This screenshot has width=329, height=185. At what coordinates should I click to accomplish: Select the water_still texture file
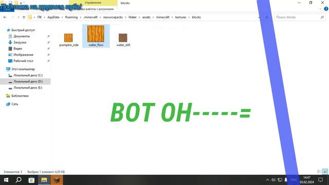pyautogui.click(x=123, y=40)
